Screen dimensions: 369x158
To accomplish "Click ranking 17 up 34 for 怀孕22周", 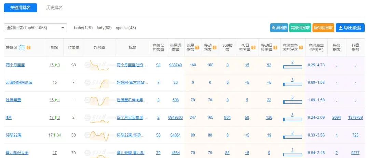I will [55, 135].
